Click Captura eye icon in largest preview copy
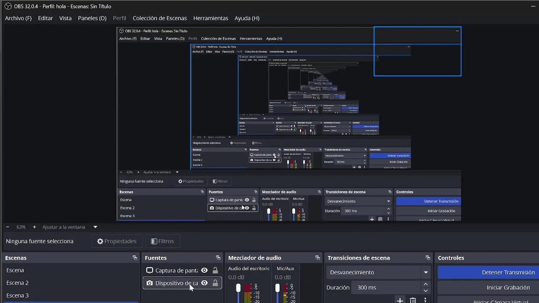 [x=247, y=200]
